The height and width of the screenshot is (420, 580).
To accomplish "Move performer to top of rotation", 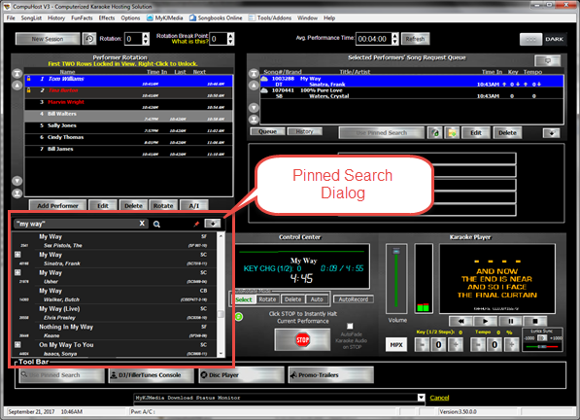I will [17, 73].
